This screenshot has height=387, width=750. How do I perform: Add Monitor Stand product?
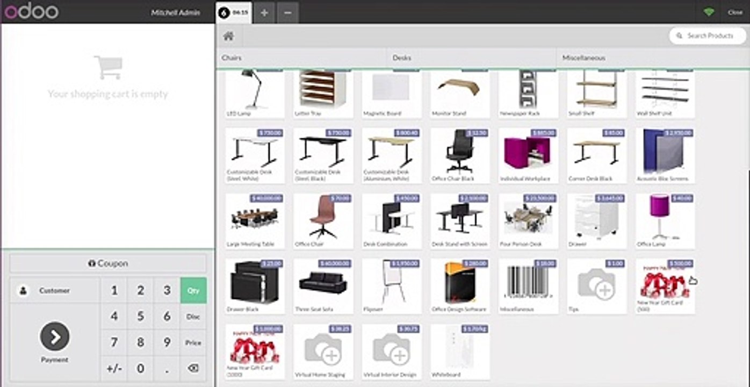pos(460,94)
